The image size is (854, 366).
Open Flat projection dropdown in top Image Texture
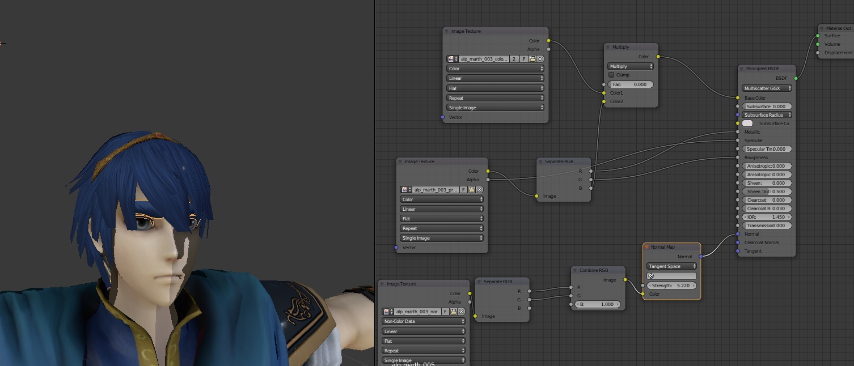tap(496, 88)
